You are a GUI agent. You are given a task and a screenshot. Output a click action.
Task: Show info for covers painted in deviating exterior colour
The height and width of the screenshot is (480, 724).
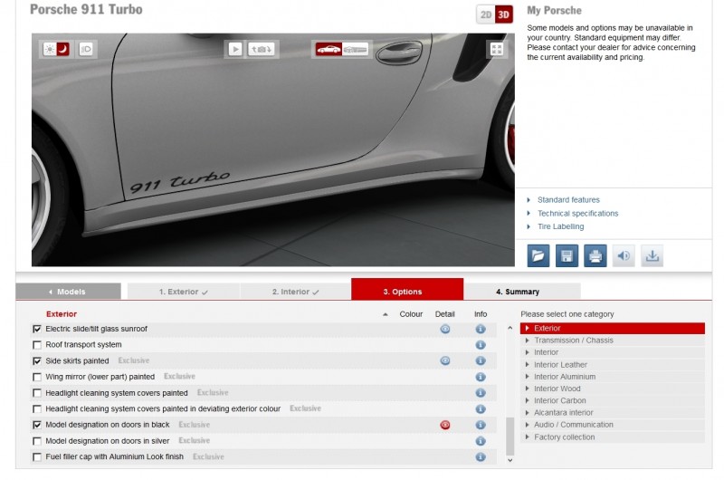click(481, 408)
